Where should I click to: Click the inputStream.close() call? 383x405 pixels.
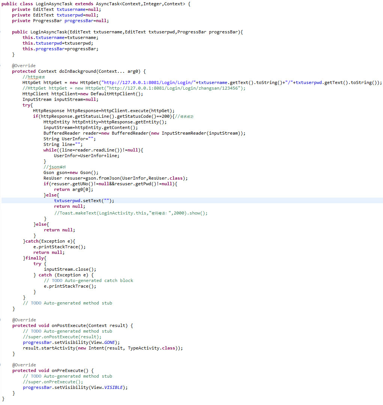(x=70, y=269)
